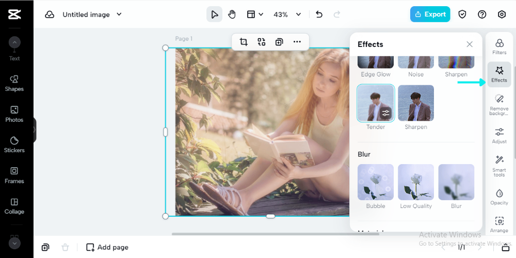This screenshot has width=516, height=258.
Task: Open the page thumbnails view icon
Action: tap(505, 248)
